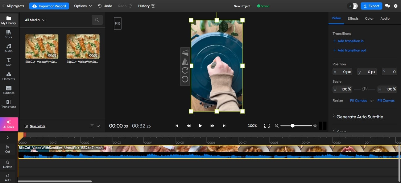Rotate the clip counter-clockwise
401x183 pixels.
185,79
